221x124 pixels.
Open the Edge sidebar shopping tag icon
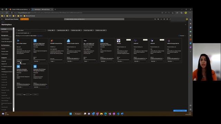[x=190, y=28]
